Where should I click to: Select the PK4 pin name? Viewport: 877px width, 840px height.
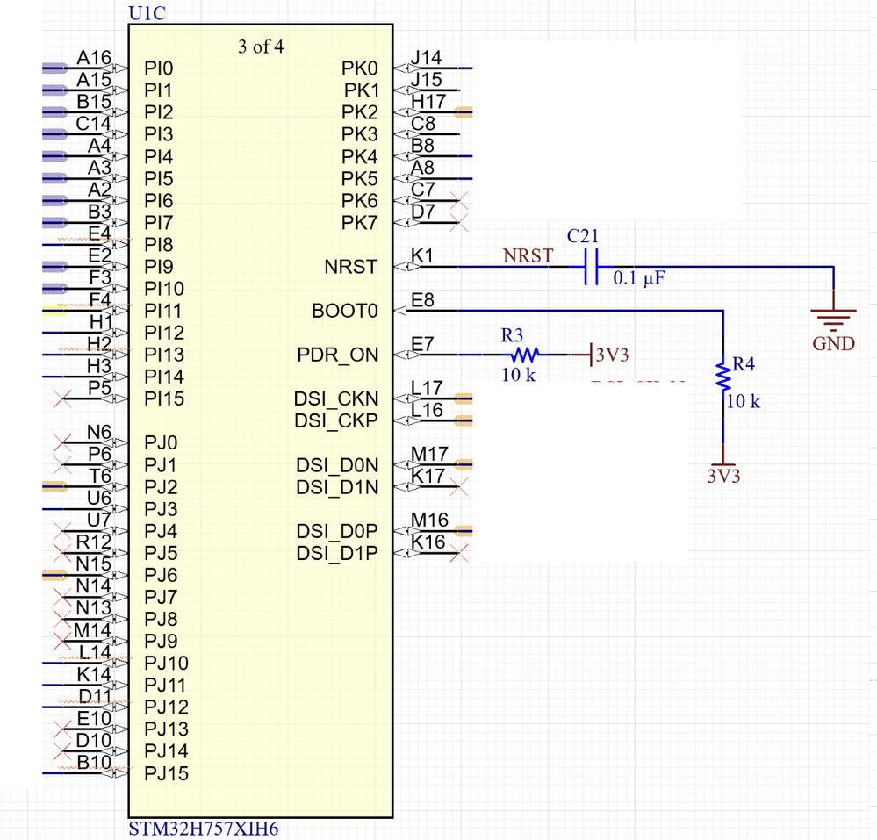360,156
